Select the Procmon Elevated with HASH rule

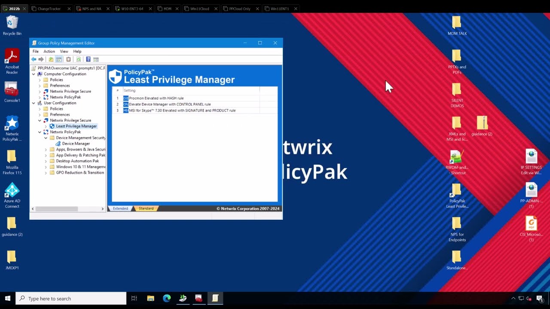coord(156,98)
